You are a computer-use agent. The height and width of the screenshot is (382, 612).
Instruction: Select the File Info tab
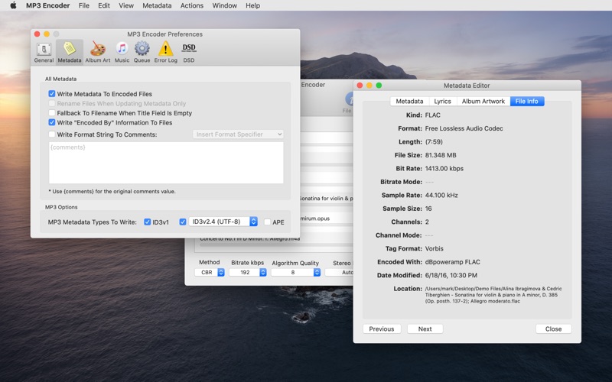(527, 101)
